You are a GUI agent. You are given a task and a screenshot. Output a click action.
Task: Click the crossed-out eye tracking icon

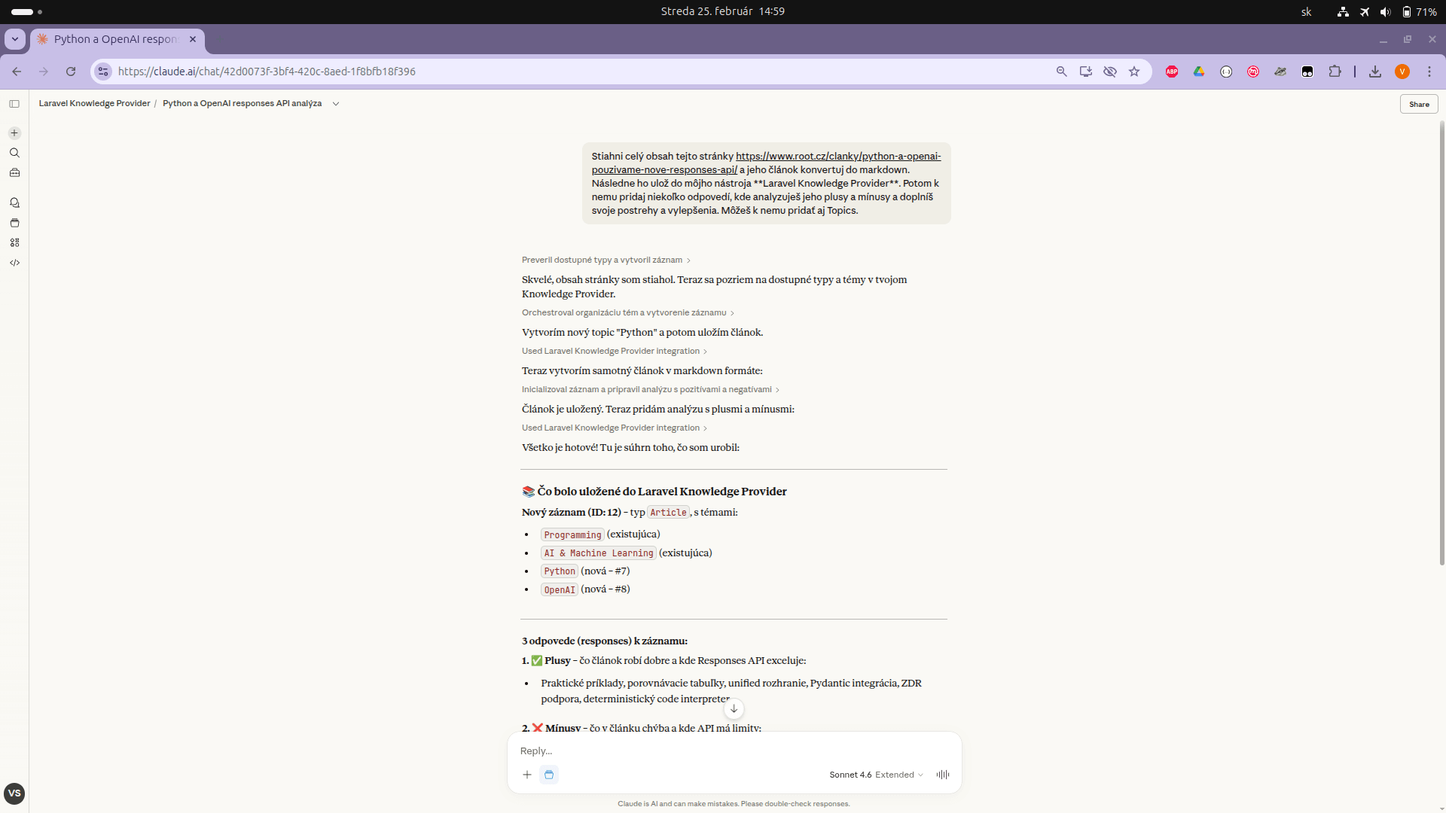pos(1109,72)
